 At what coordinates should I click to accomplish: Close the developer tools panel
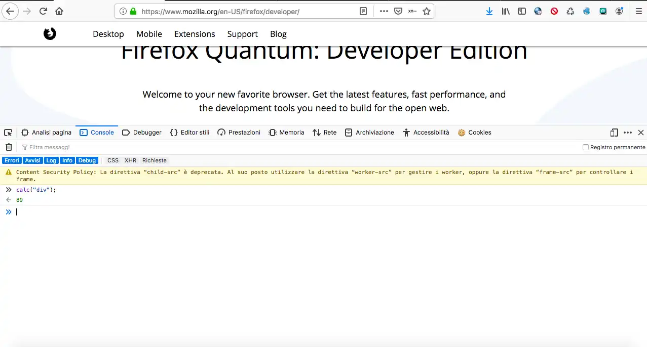[641, 133]
